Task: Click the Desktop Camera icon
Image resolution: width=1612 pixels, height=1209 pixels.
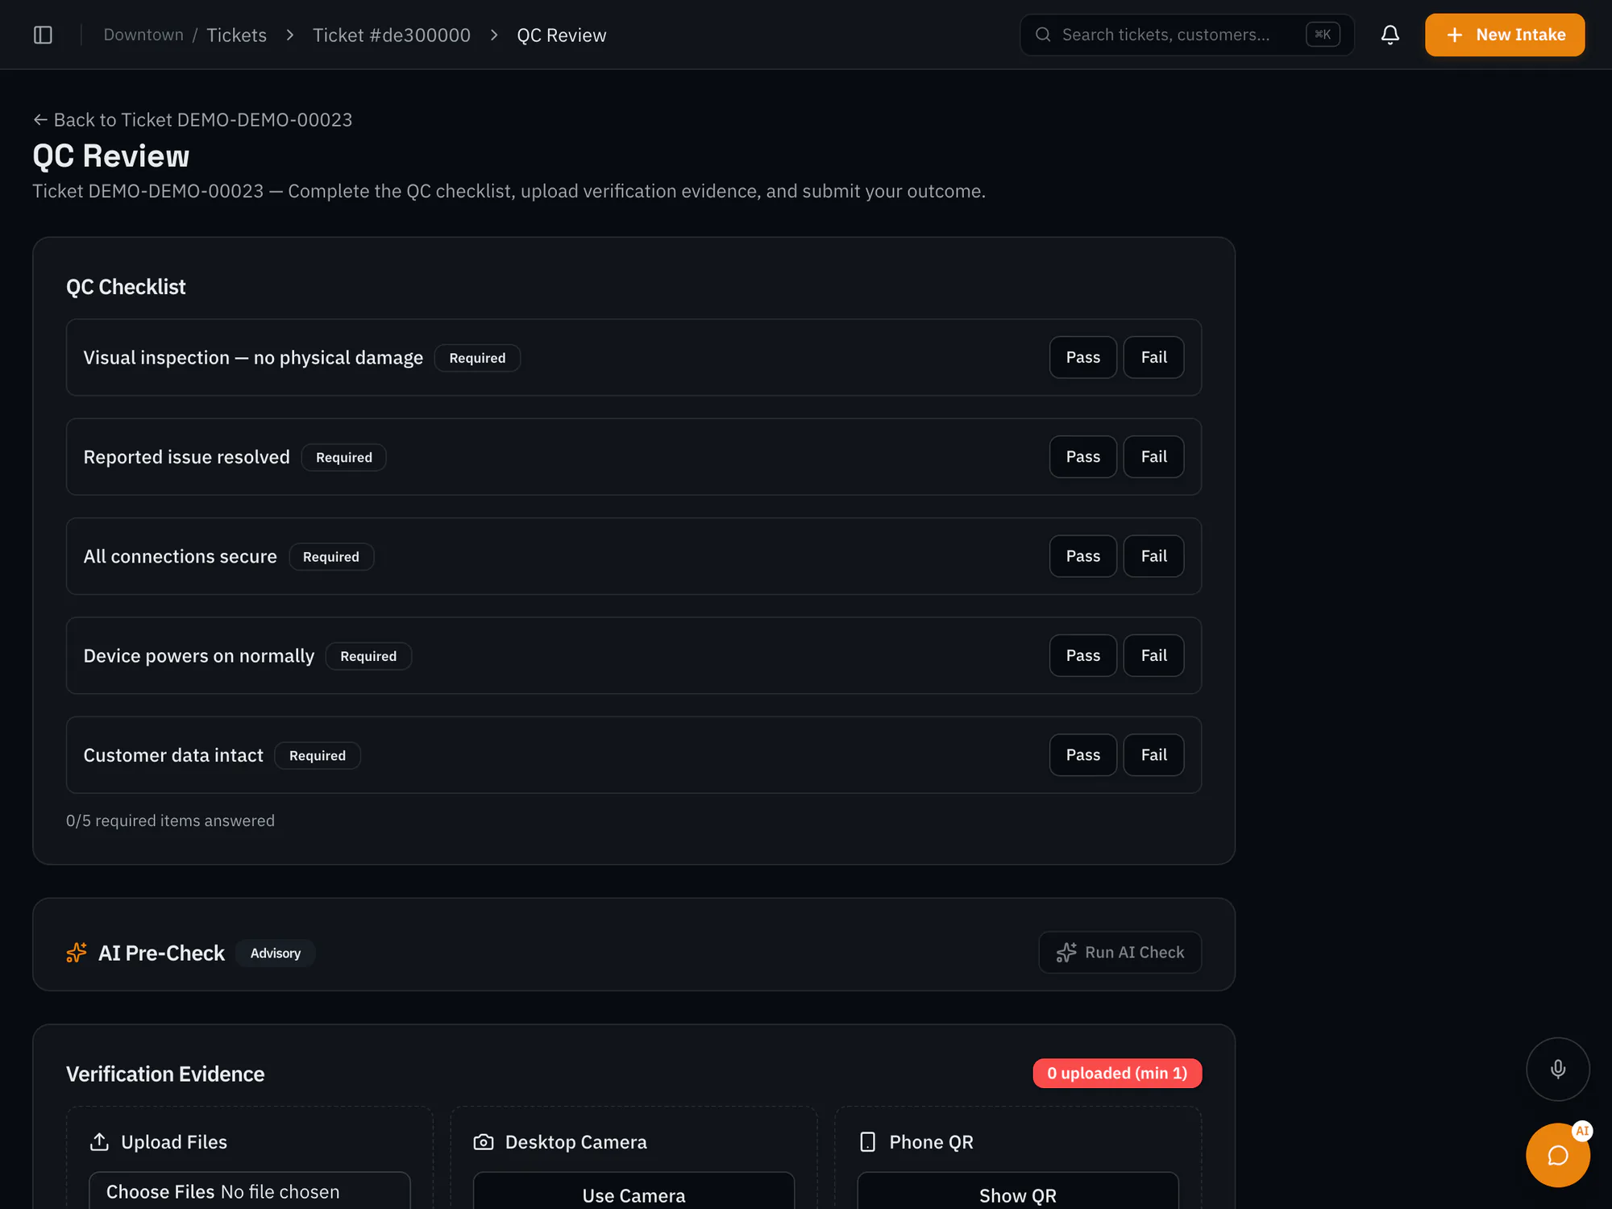Action: point(484,1142)
